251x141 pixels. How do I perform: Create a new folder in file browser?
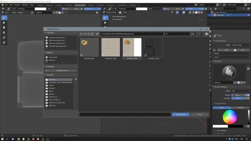tap(97, 34)
